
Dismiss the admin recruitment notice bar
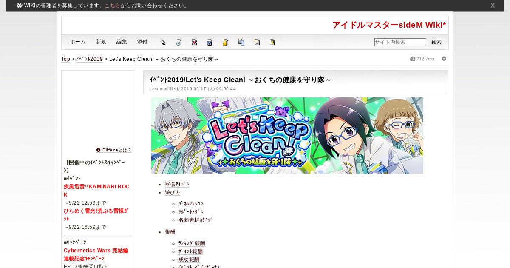click(x=493, y=6)
